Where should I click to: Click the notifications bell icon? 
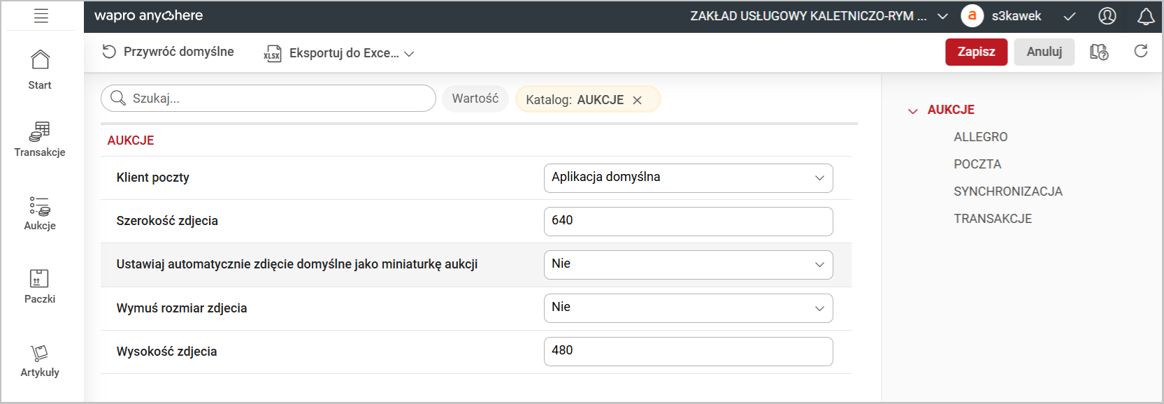(1145, 16)
